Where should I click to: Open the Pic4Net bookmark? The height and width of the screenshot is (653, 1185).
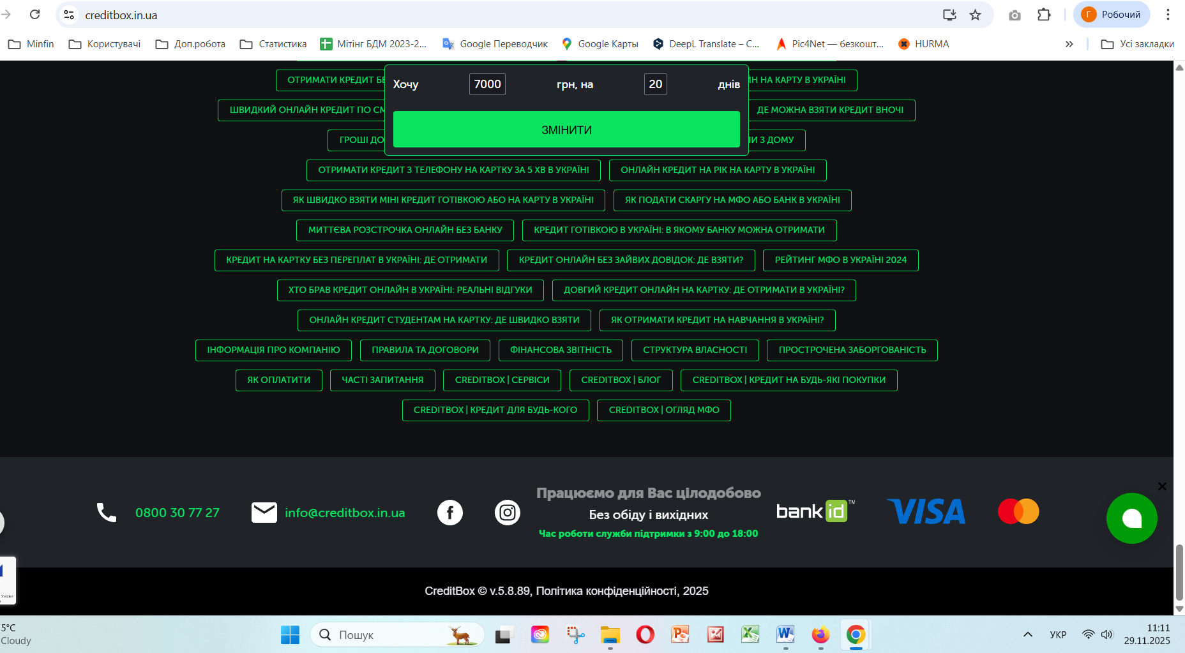coord(830,44)
